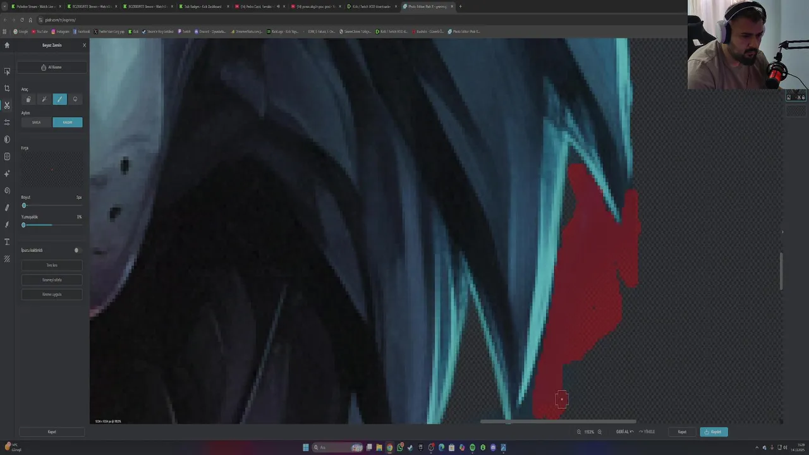This screenshot has width=809, height=455.
Task: Choose the magic wand cutout tool
Action: [44, 99]
